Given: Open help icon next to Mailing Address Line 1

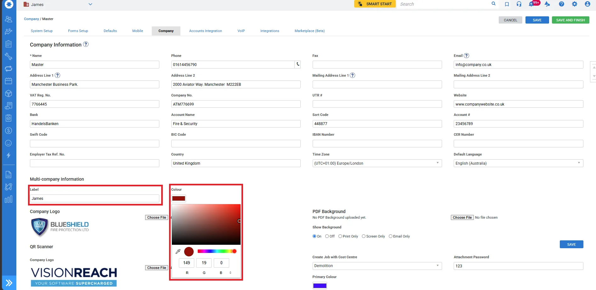Looking at the screenshot, I should (353, 75).
